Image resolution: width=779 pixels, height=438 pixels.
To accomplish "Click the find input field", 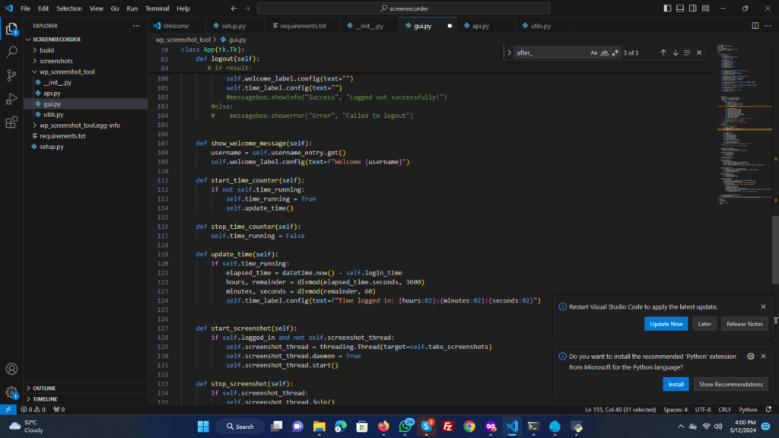I will coord(549,52).
